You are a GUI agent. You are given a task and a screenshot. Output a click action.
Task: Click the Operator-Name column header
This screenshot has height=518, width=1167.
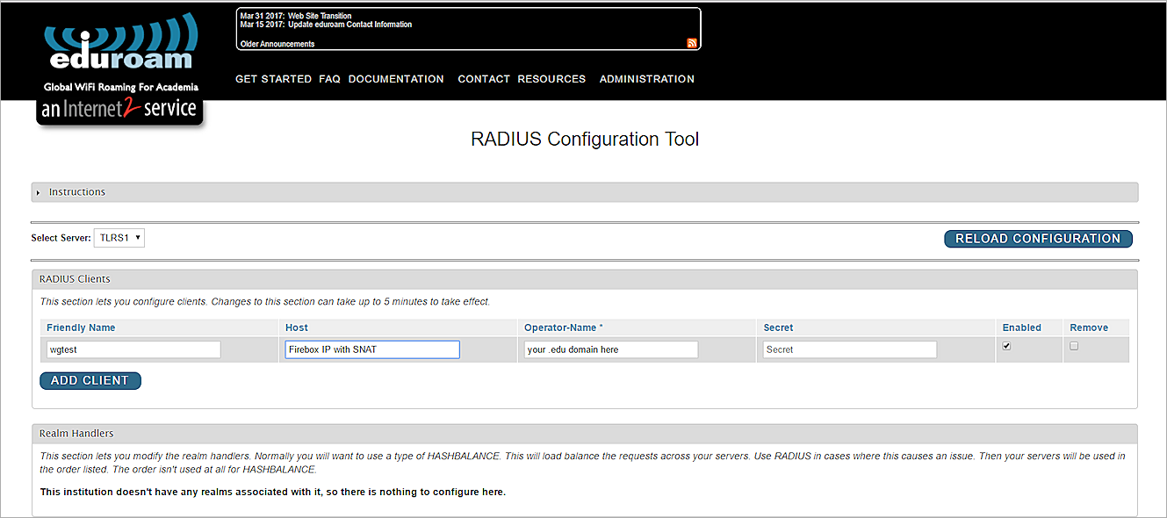point(564,327)
